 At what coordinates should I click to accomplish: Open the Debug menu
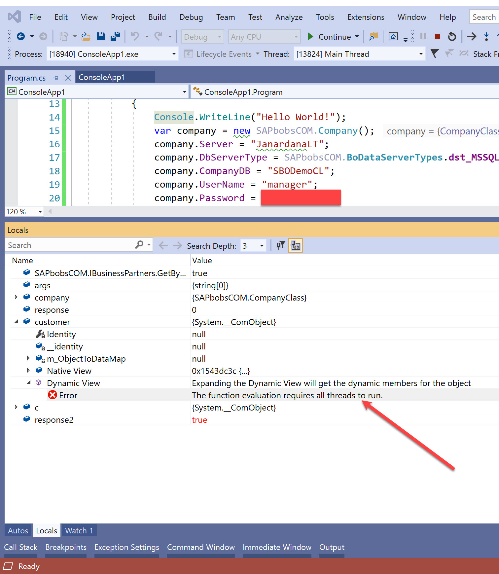point(191,17)
